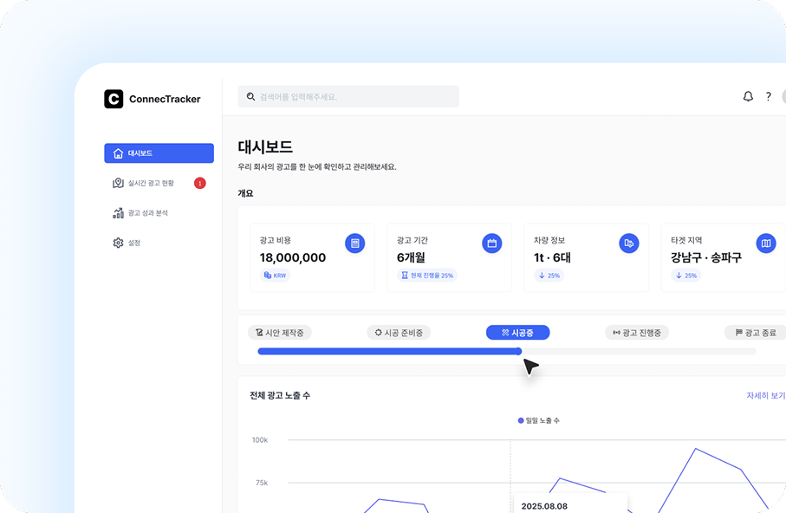786x513 pixels.
Task: Select the 광고 진행중 stage
Action: (x=637, y=333)
